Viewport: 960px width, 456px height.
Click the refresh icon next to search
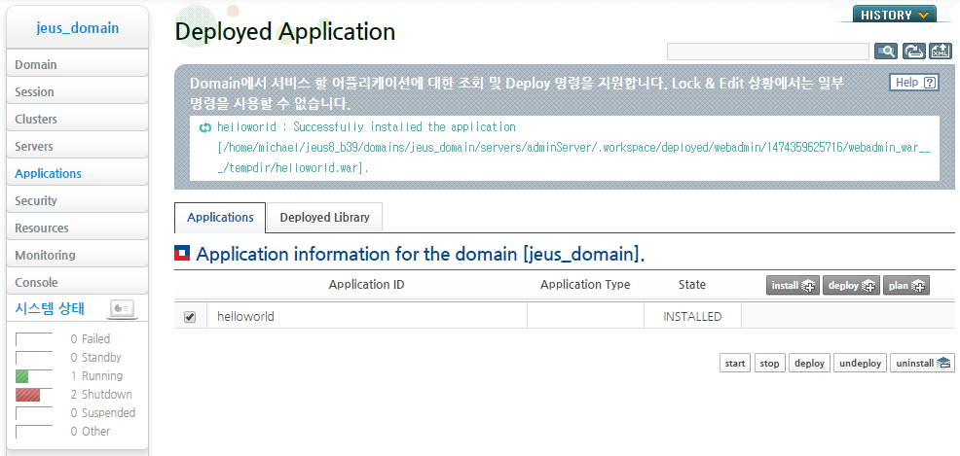(913, 52)
